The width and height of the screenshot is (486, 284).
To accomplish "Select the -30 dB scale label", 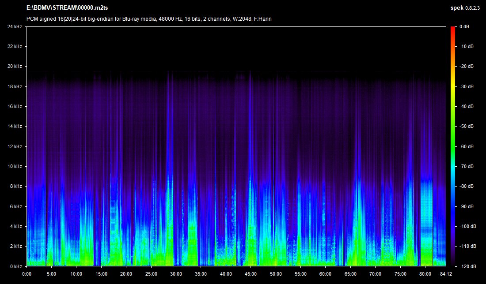I will (466, 86).
